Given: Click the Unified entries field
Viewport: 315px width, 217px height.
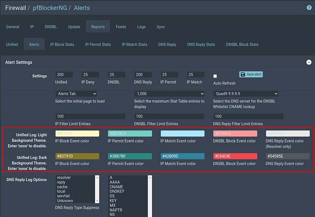Looking at the screenshot, I should pos(64,74).
